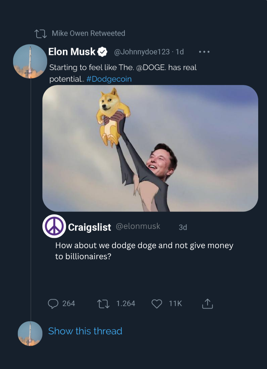Tap the share upload icon
The image size is (267, 369).
pyautogui.click(x=207, y=304)
